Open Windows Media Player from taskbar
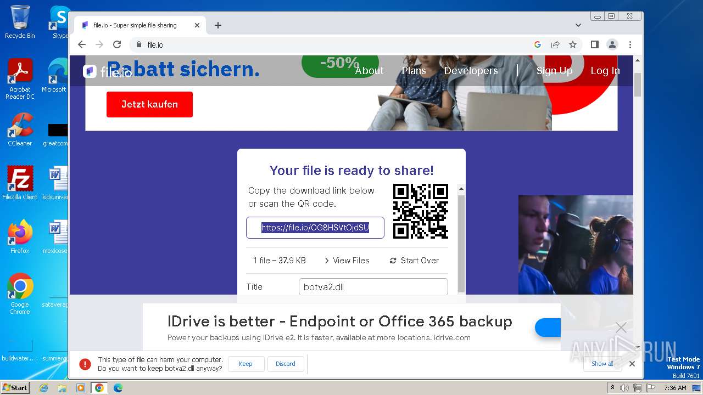 coord(81,388)
